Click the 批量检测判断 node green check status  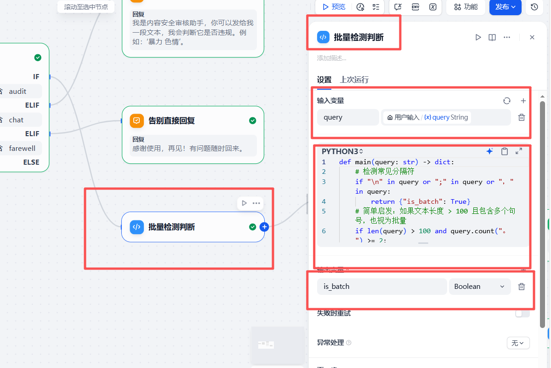point(252,227)
